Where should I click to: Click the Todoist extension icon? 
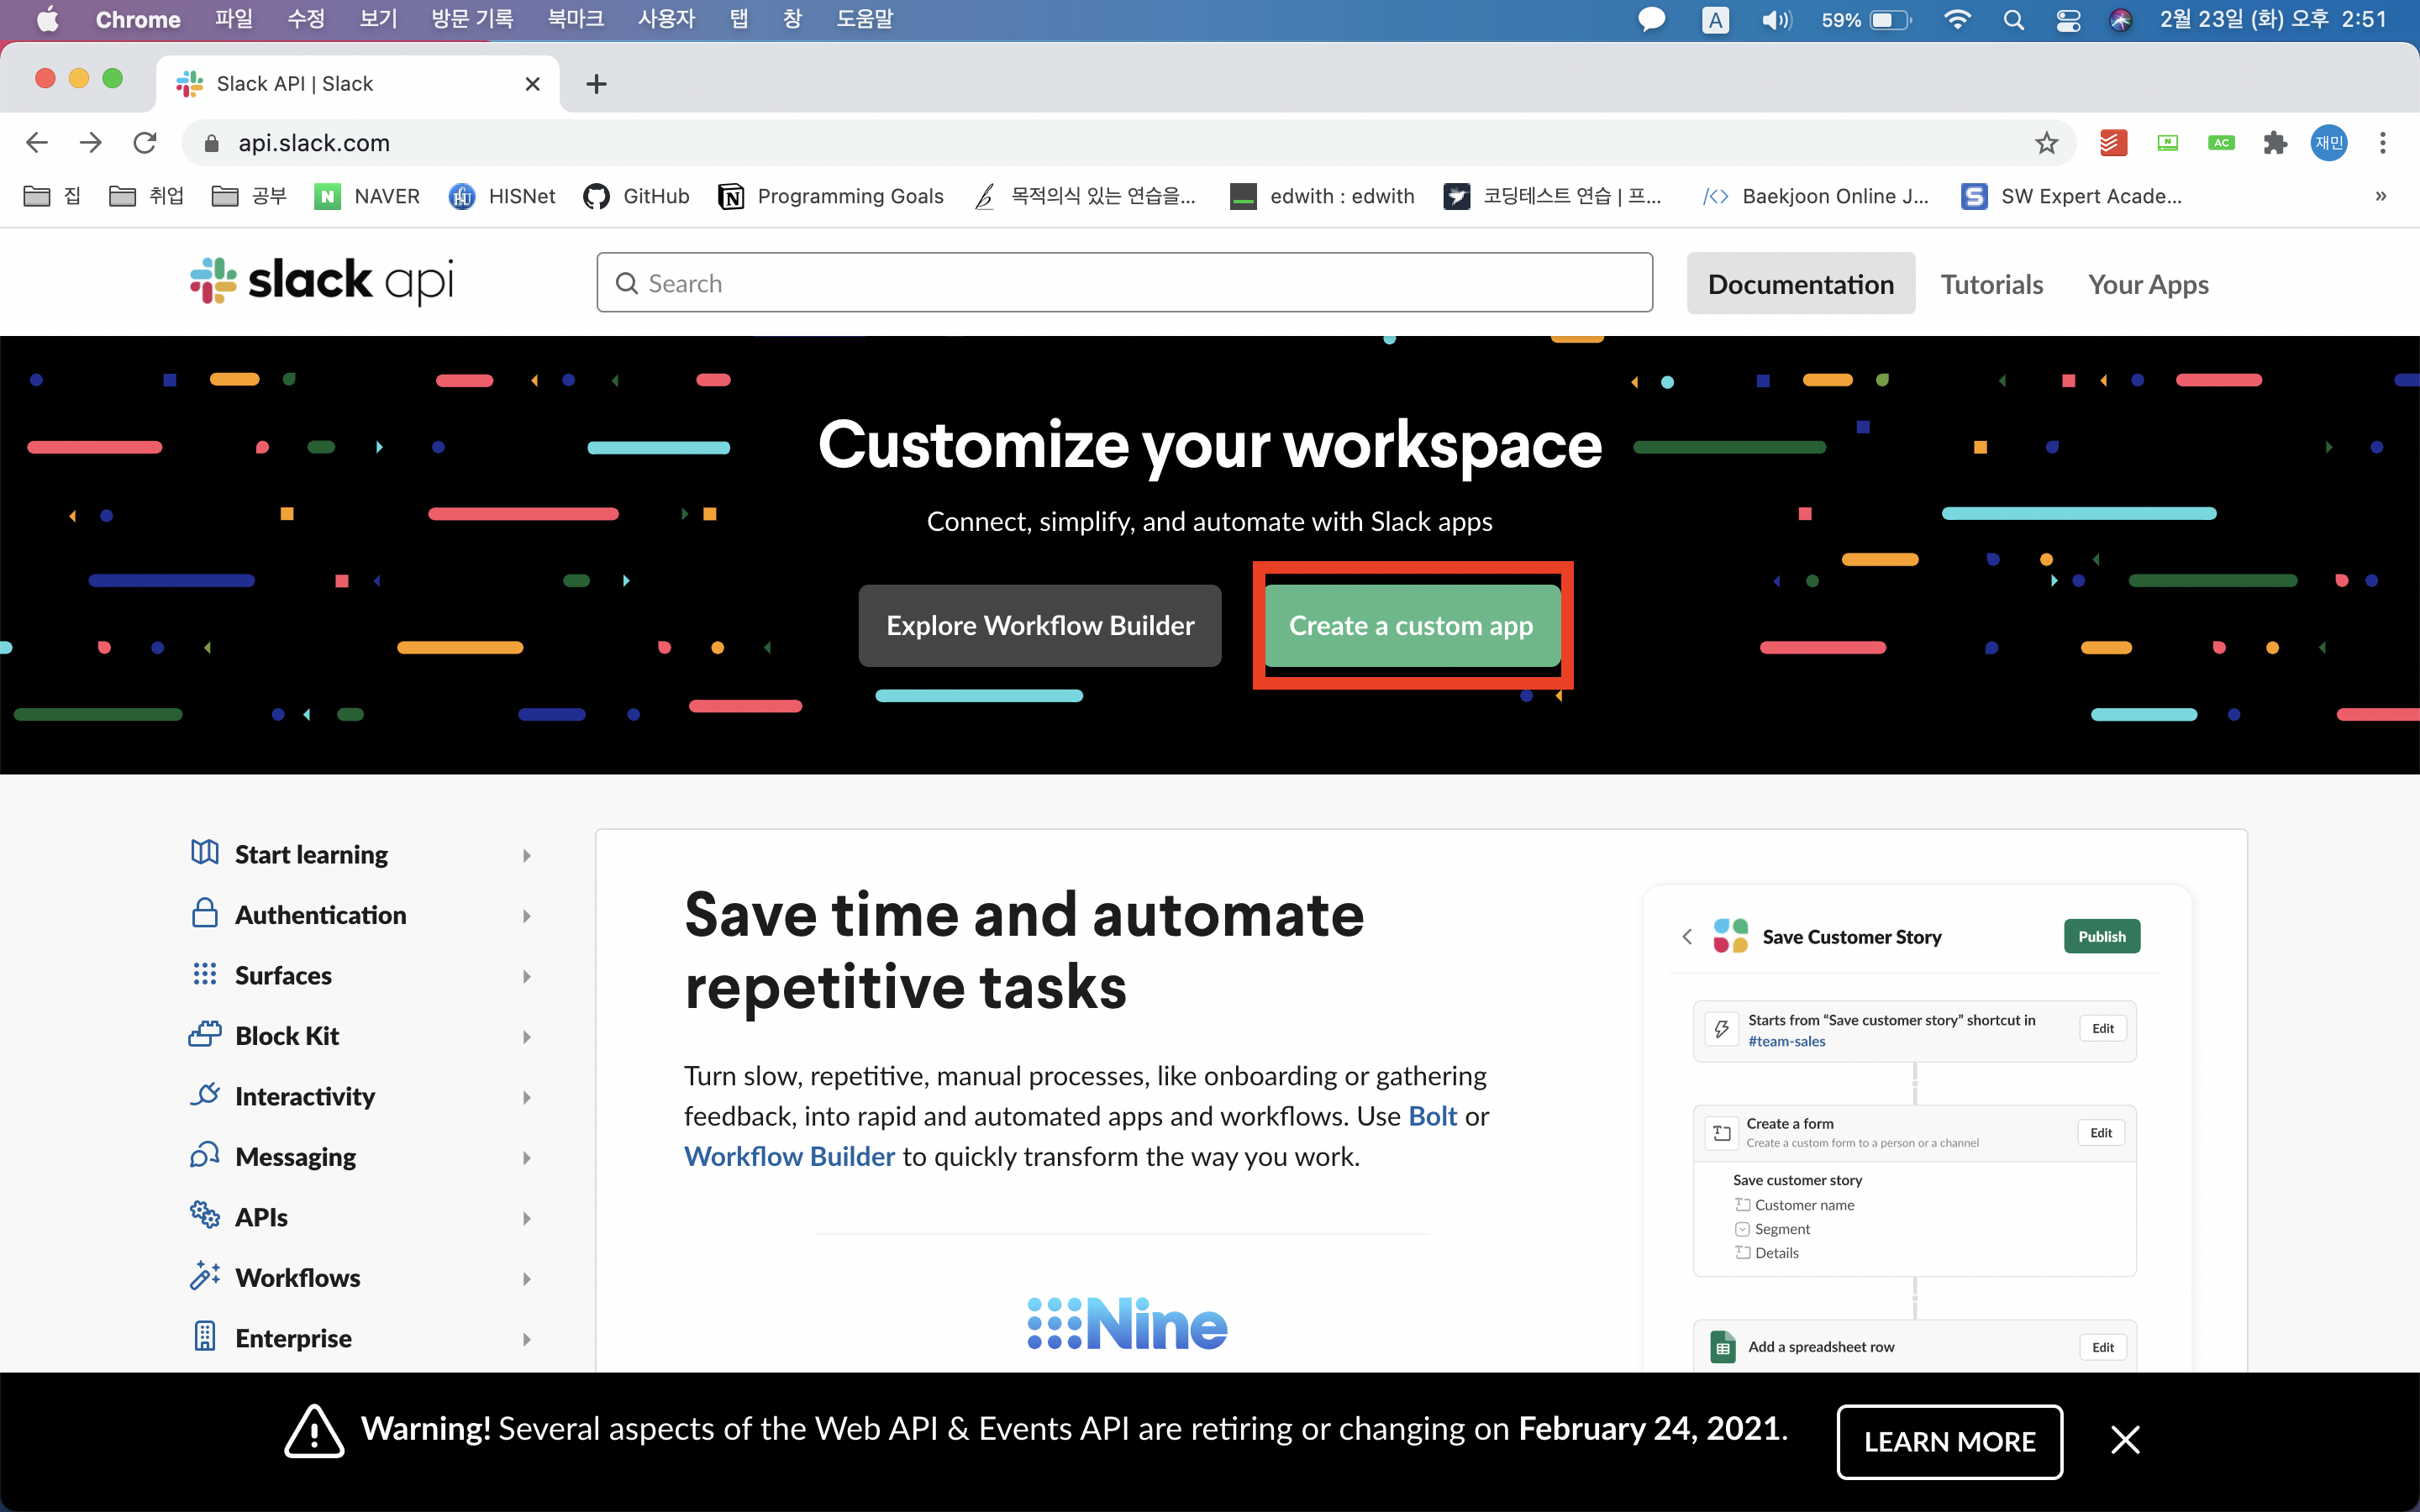(x=2112, y=143)
